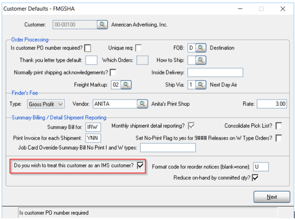
Task: Enable normally print shipping acknowledgements checkbox
Action: coord(113,72)
